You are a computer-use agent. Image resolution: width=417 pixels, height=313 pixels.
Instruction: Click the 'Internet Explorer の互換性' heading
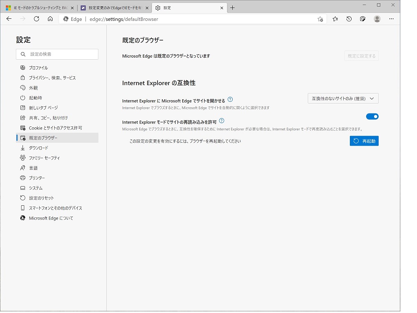159,83
